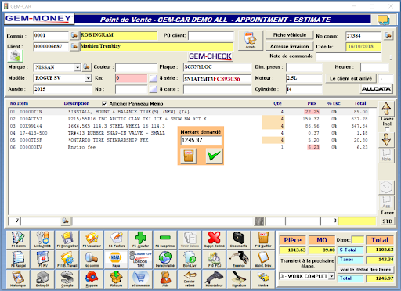Click the Le client est arrivé button
The image size is (401, 291).
pyautogui.click(x=351, y=78)
